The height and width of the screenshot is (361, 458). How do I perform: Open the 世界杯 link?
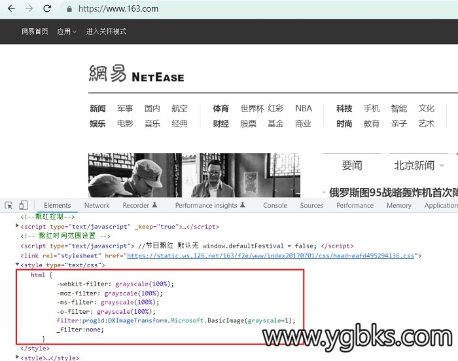(x=252, y=109)
